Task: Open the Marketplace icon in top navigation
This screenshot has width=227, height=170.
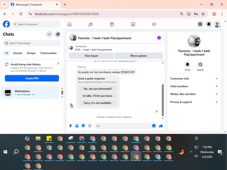Action: (133, 24)
